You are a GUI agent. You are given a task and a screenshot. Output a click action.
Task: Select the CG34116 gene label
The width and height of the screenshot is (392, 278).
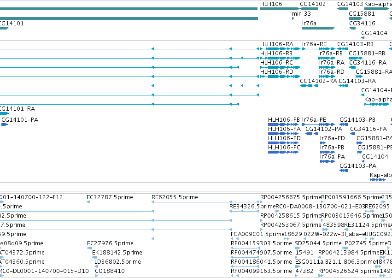362,23
